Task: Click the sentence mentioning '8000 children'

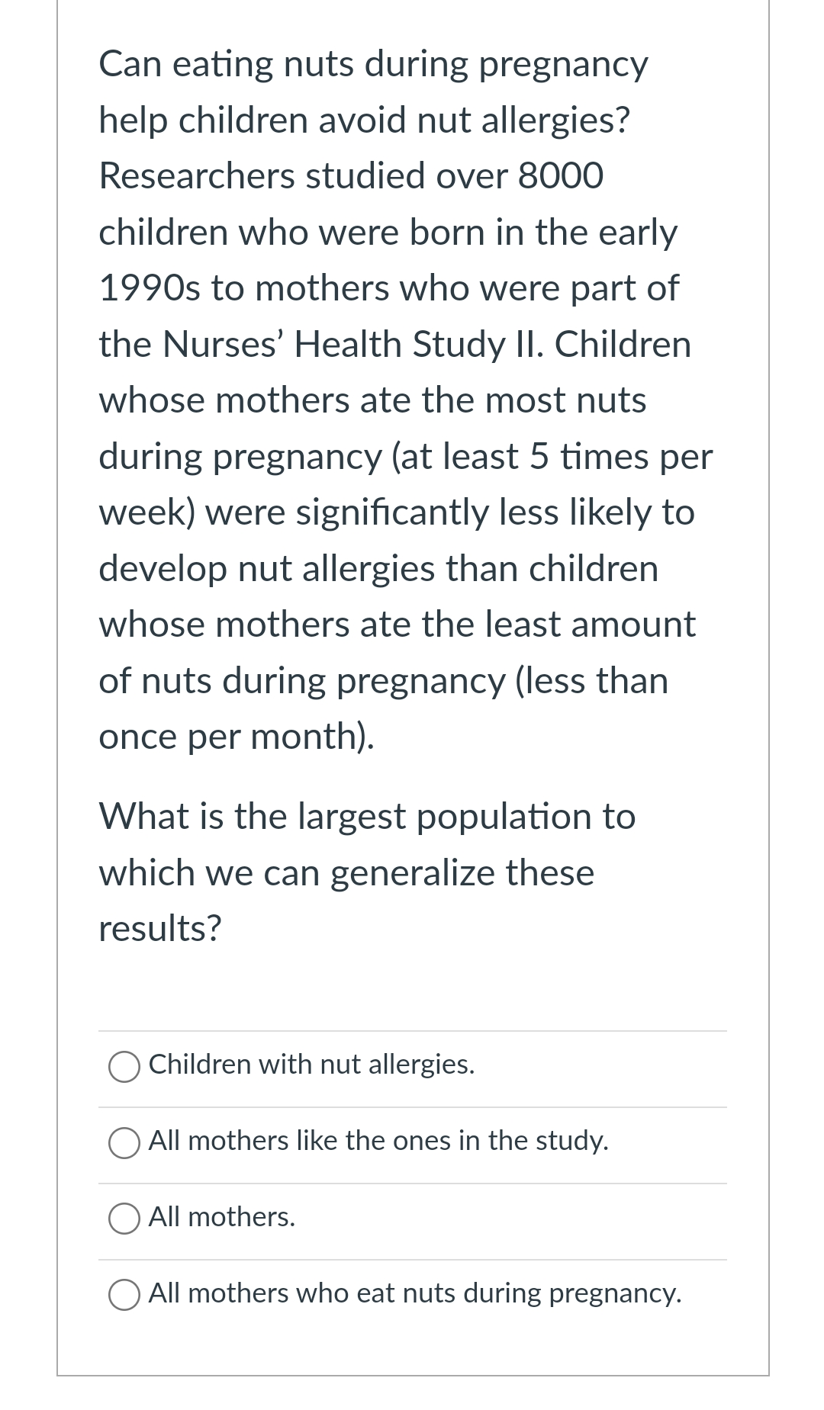Action: [x=351, y=175]
